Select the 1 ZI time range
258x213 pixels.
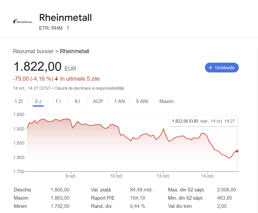coord(18,101)
